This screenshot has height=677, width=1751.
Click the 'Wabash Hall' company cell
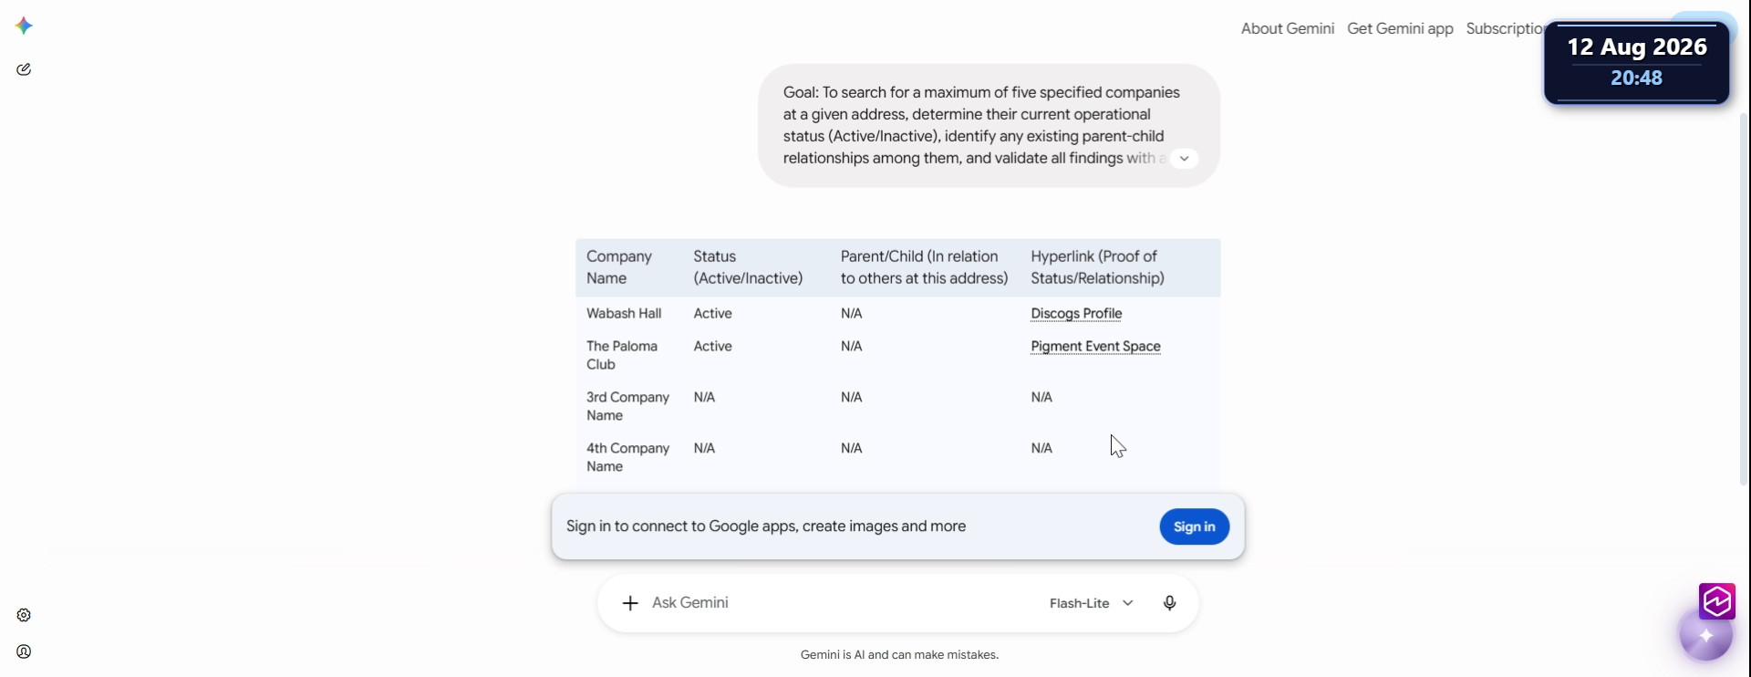624,313
